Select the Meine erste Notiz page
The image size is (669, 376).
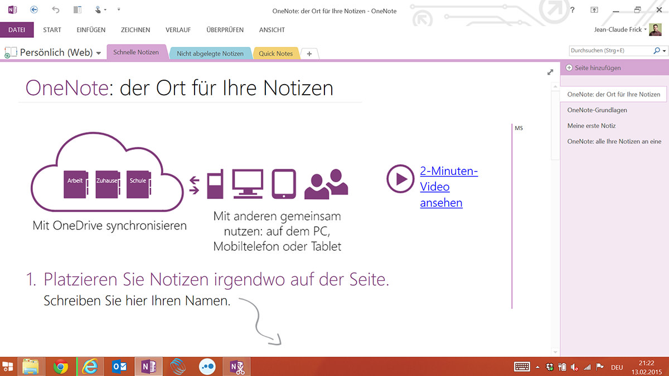pyautogui.click(x=591, y=126)
